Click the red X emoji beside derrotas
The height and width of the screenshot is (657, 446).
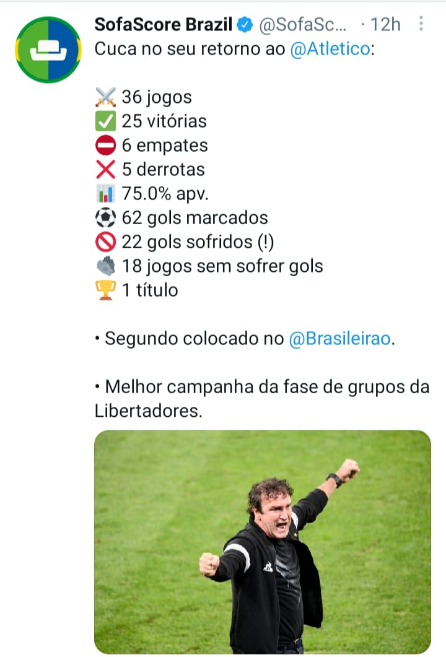click(106, 170)
